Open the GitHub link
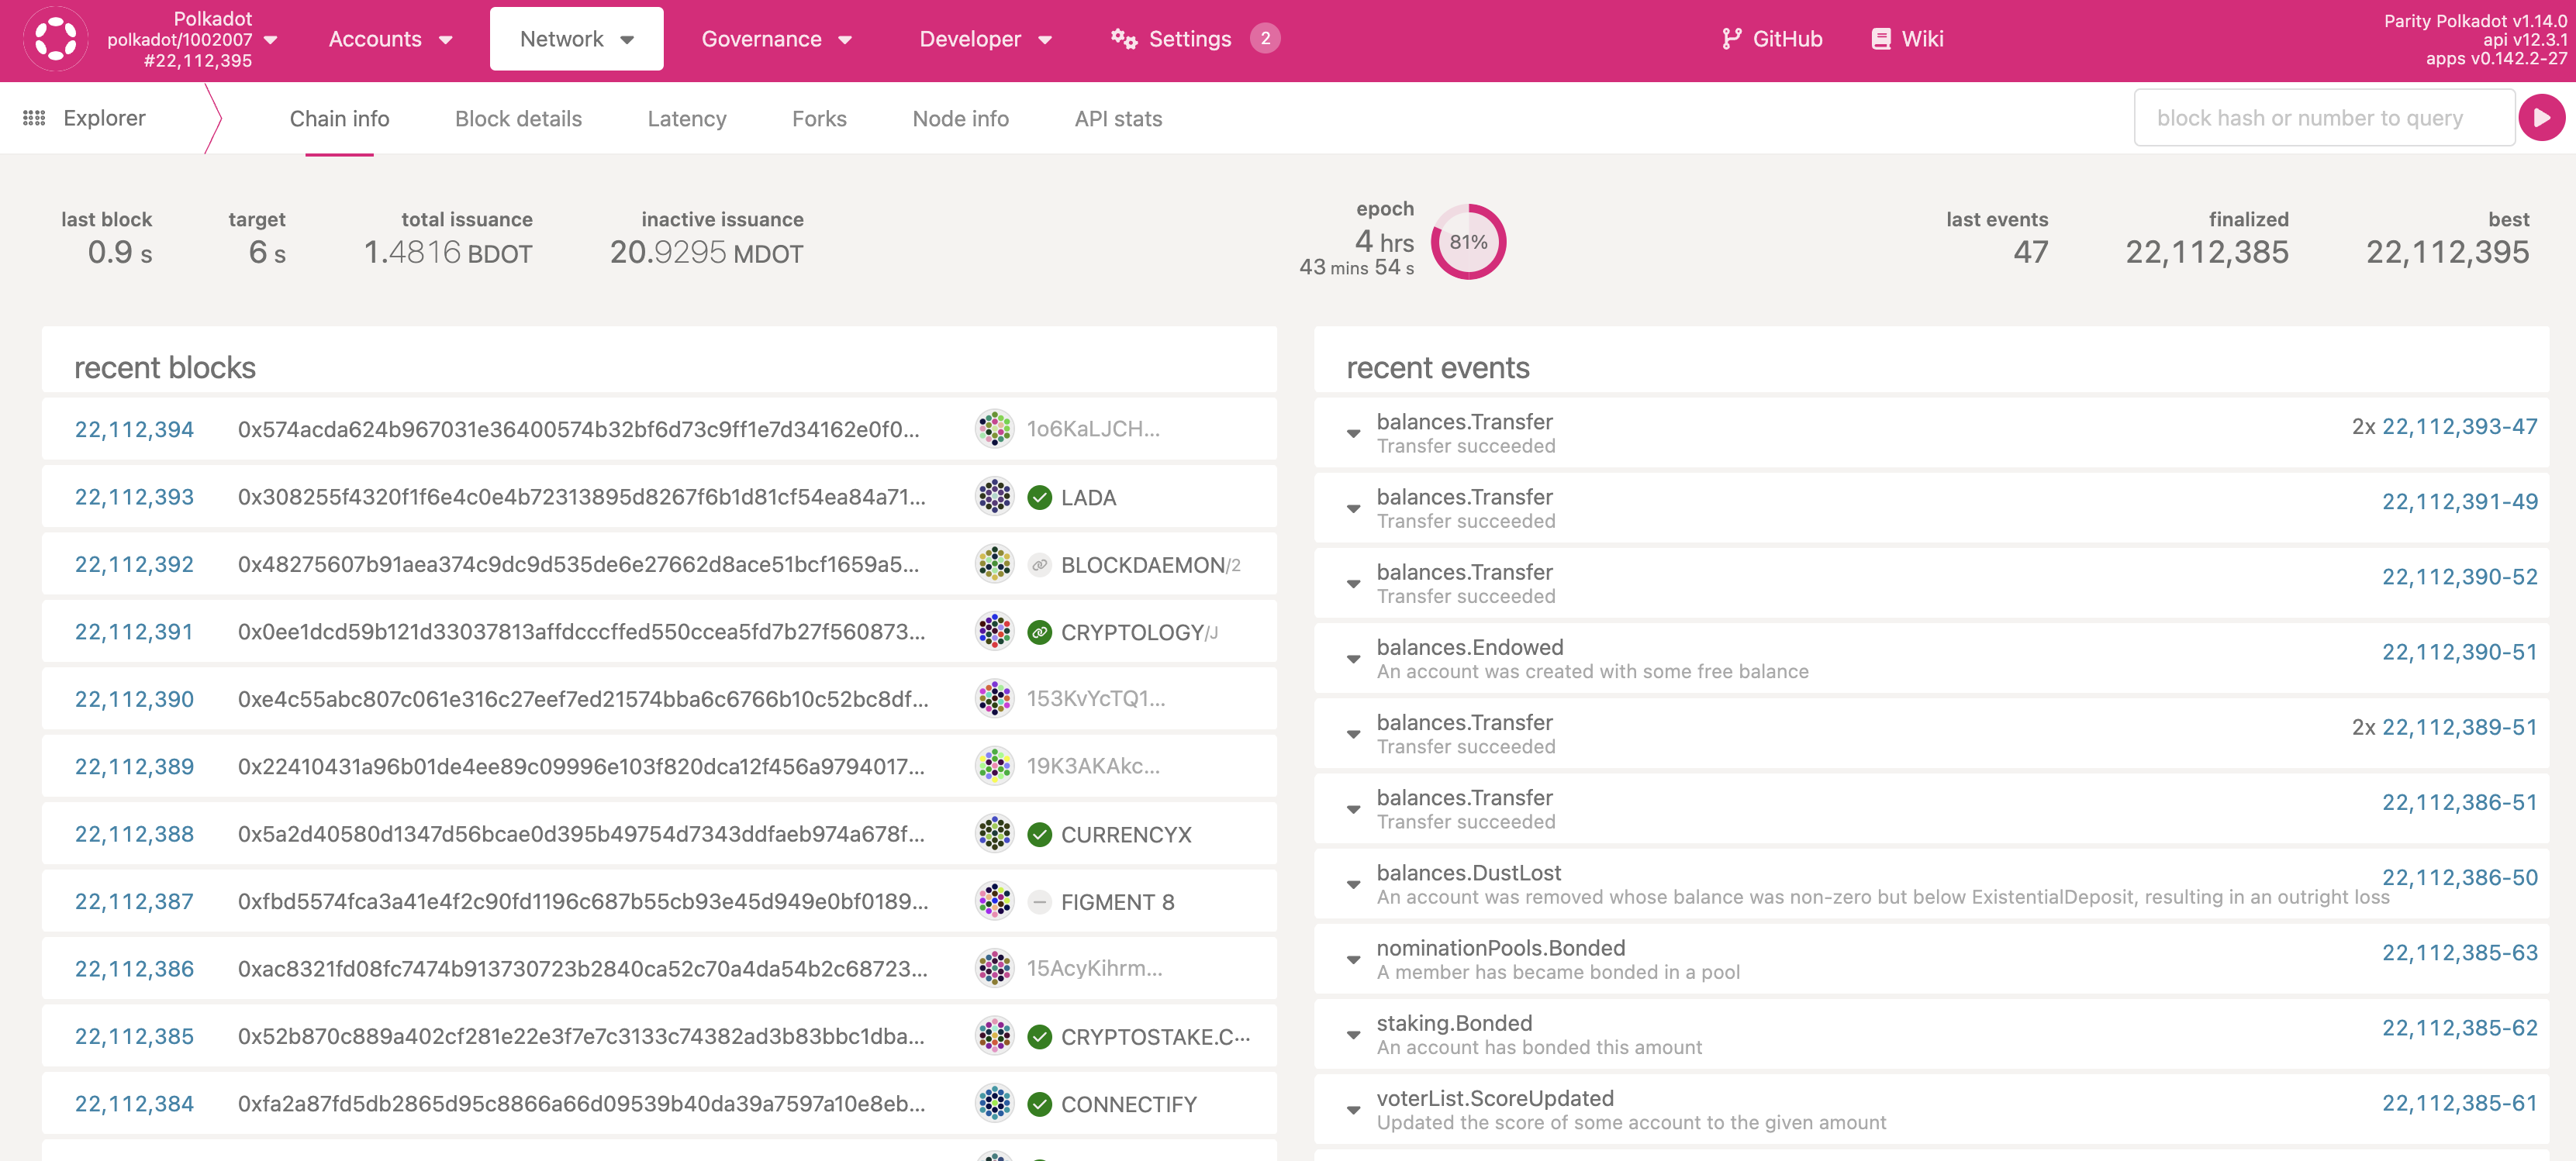The image size is (2576, 1161). (x=1771, y=39)
